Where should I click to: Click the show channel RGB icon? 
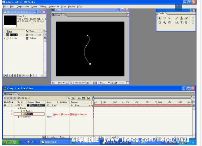coord(95,83)
